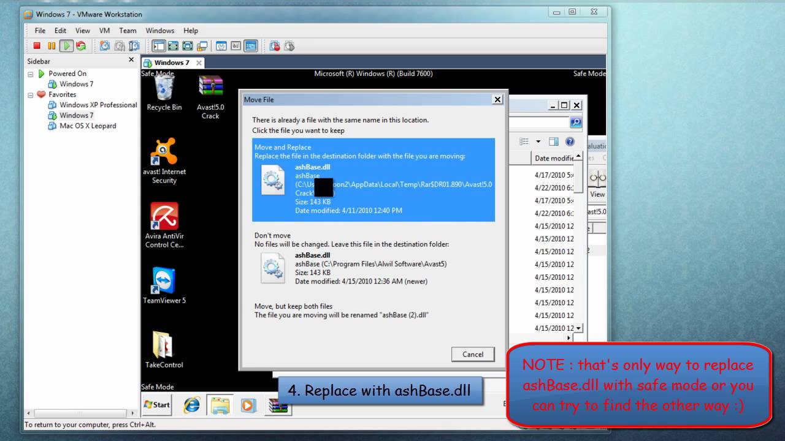785x441 pixels.
Task: Click the replay session toolbar icon
Action: pyautogui.click(x=289, y=46)
